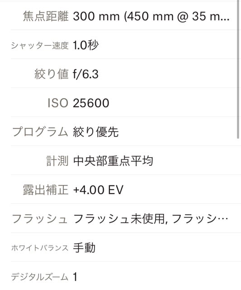The image size is (241, 290).
Task: Click the 計測 label
Action: [x=57, y=161]
